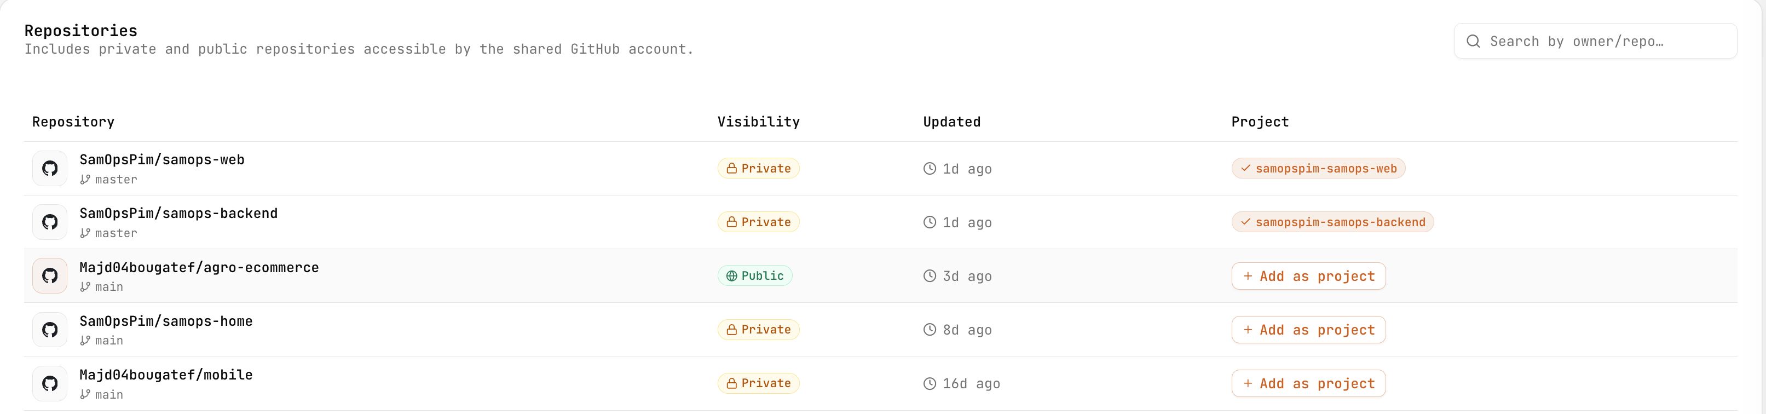Open the SamOpsPim/samops-backend repository

[179, 212]
